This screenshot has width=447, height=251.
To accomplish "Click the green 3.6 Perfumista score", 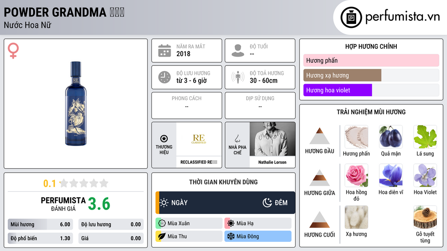I will pos(99,204).
